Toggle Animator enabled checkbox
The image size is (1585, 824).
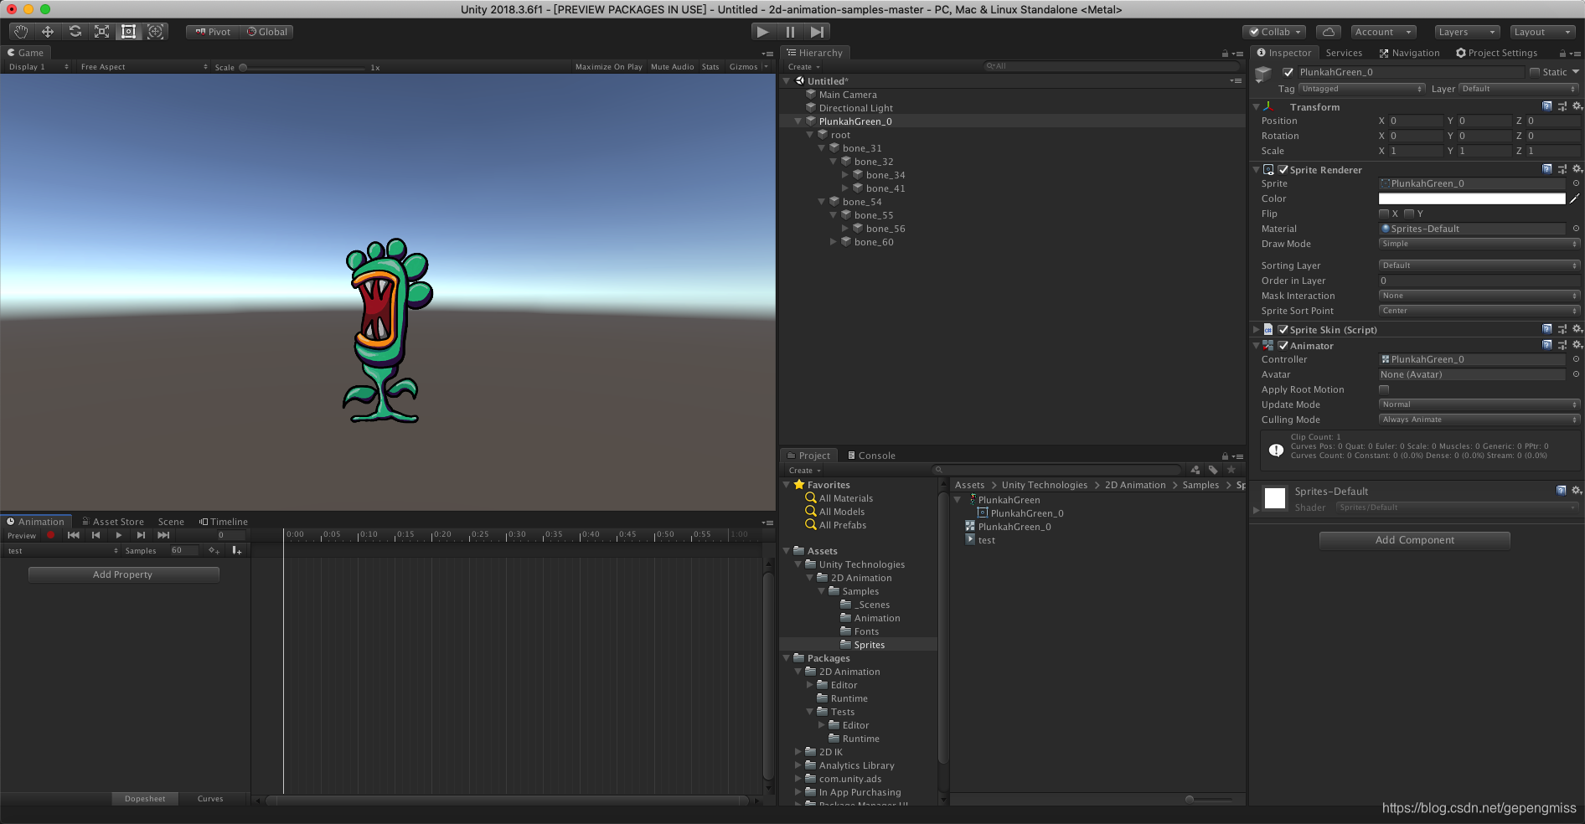click(1283, 345)
